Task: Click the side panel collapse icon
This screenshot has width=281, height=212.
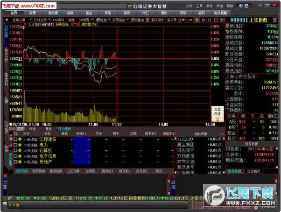Action: coord(222,20)
